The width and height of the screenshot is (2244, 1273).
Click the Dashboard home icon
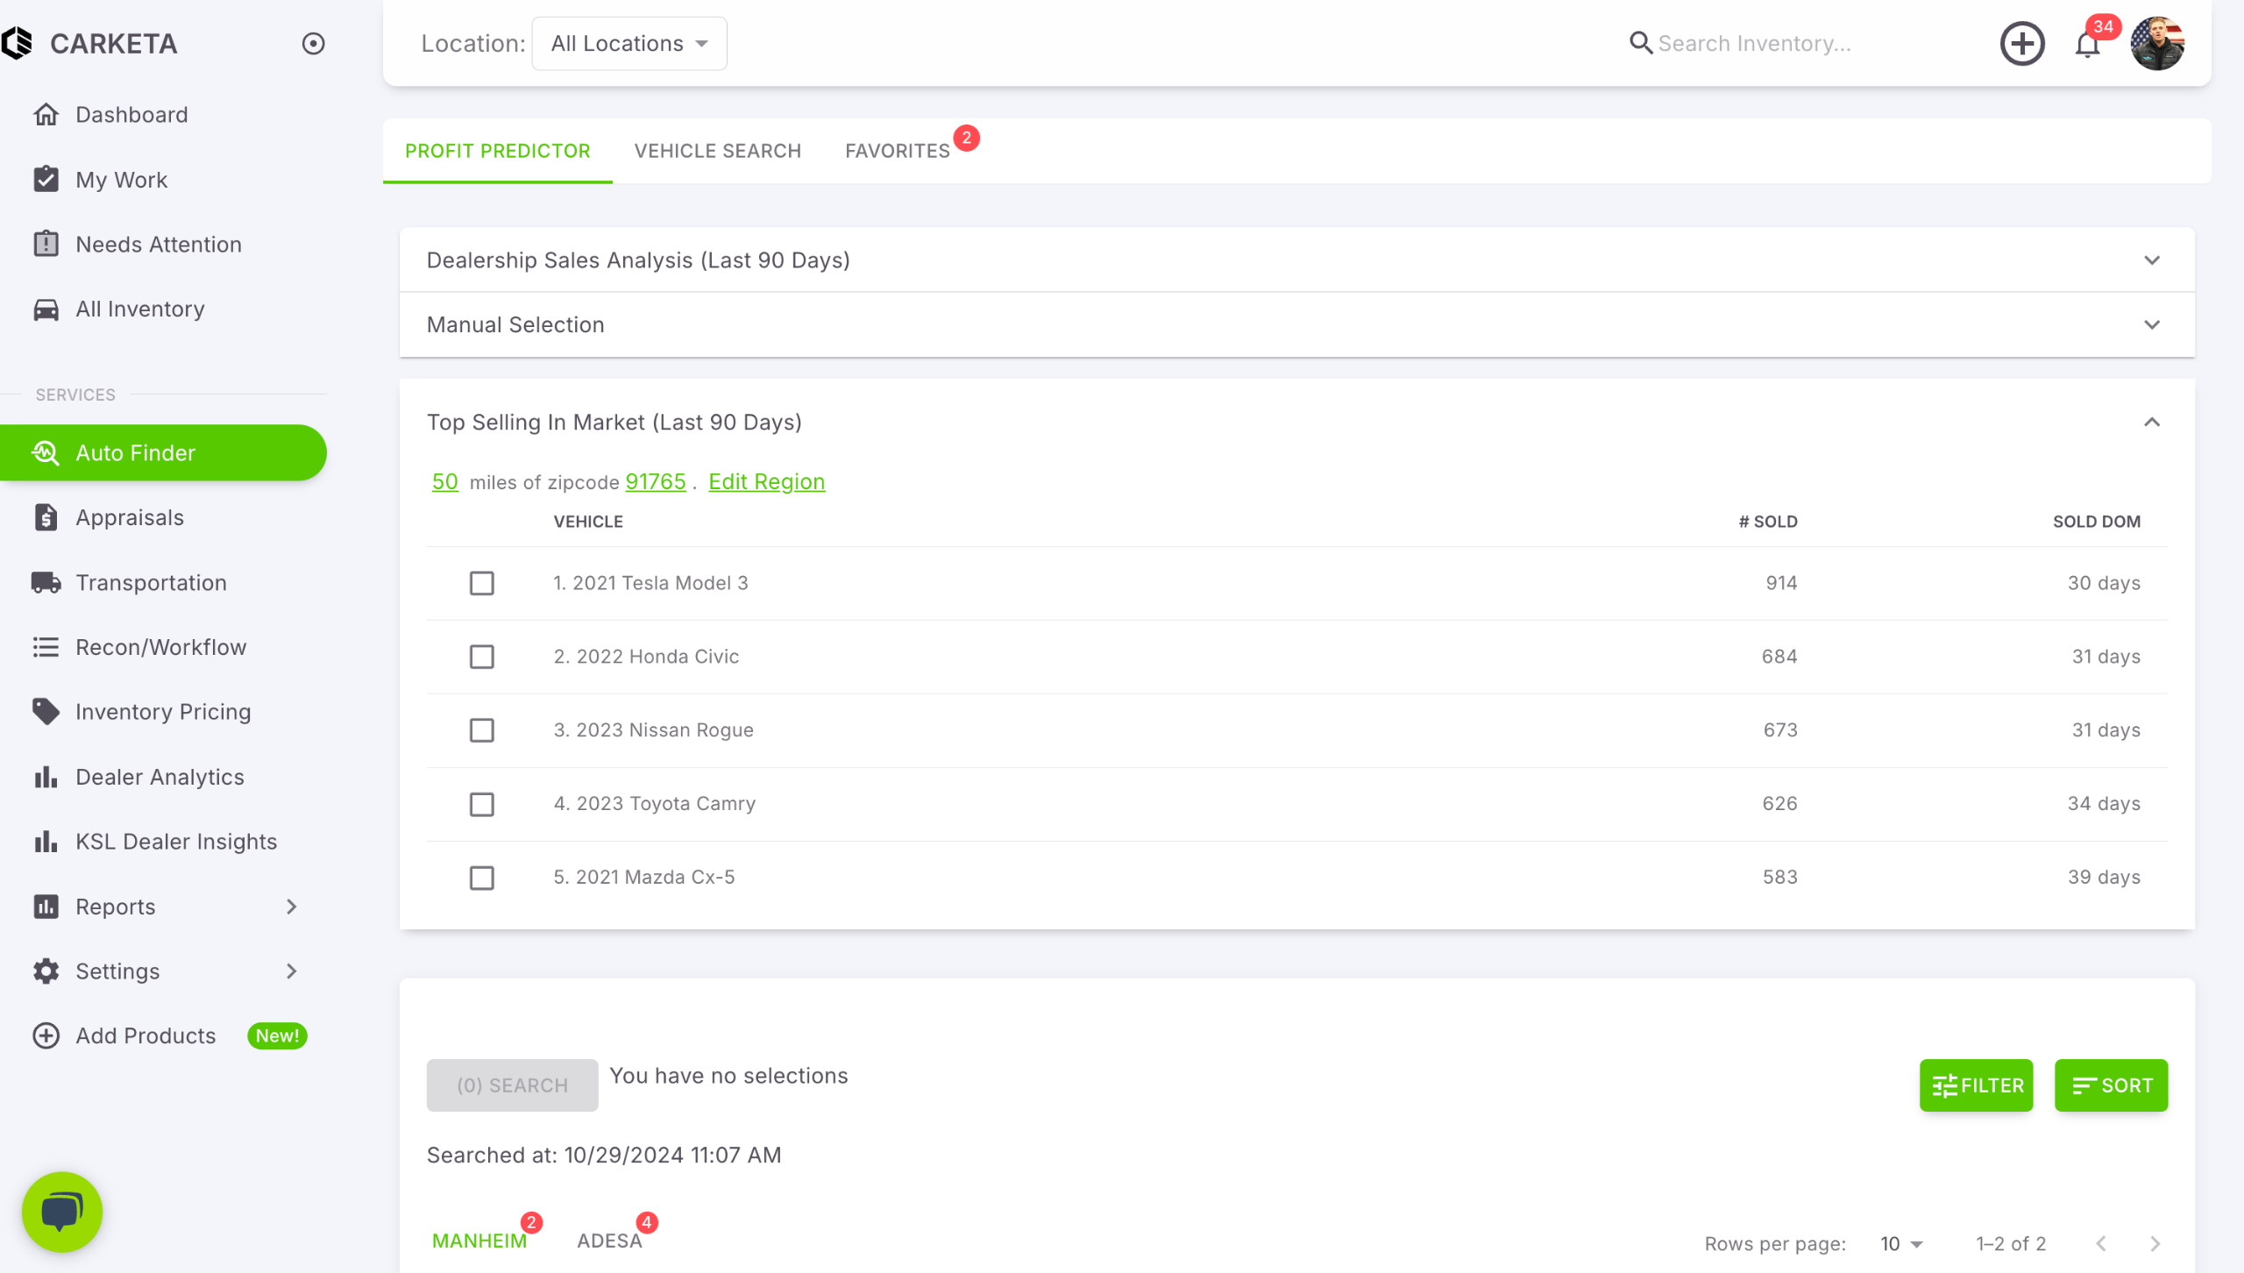pos(46,115)
